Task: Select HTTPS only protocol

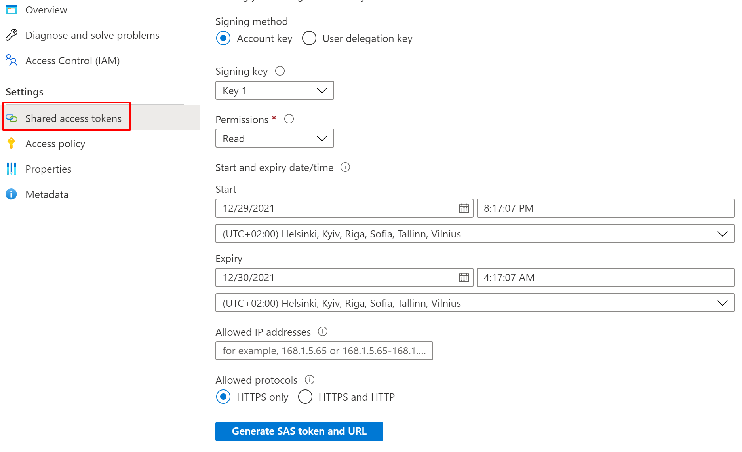Action: pos(223,397)
